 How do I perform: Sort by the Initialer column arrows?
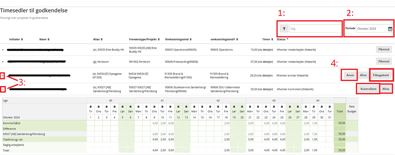(x=22, y=39)
